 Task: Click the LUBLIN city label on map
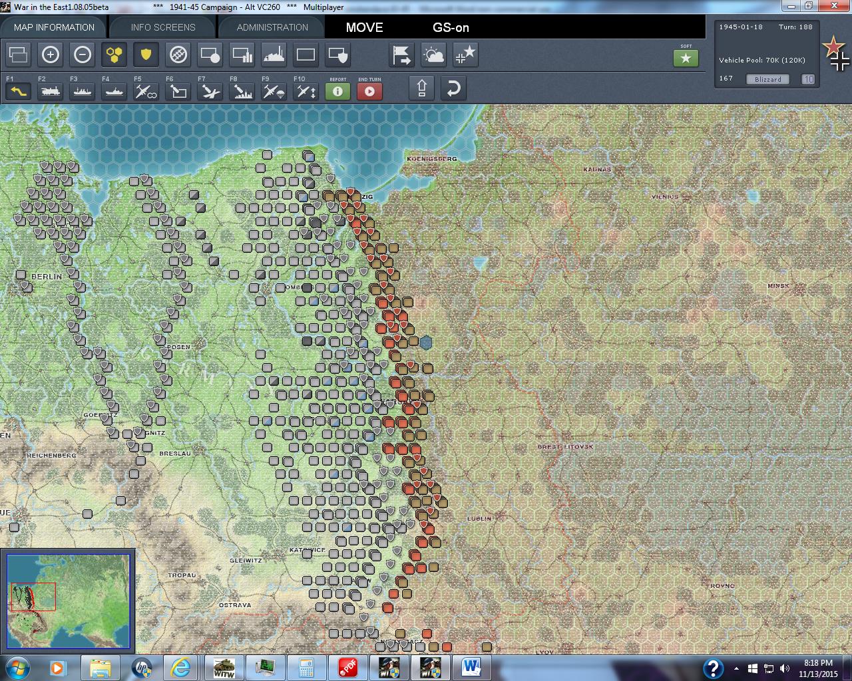point(479,518)
